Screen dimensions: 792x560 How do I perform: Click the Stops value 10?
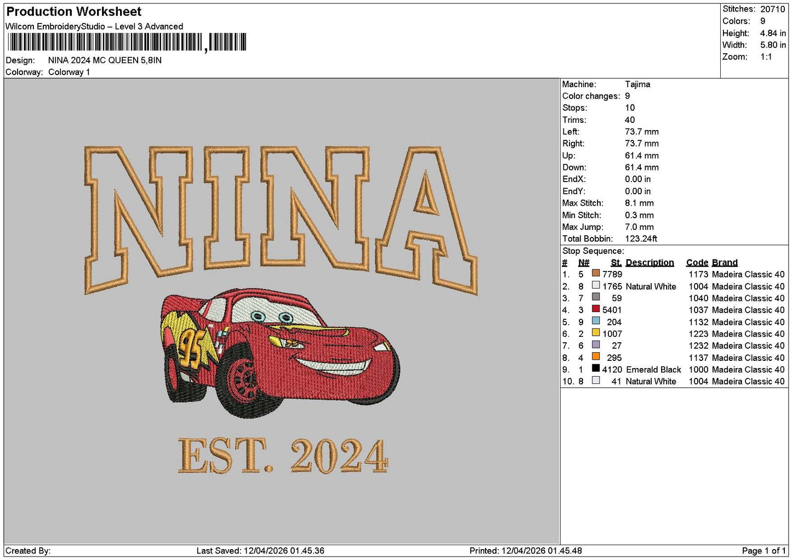click(x=630, y=108)
